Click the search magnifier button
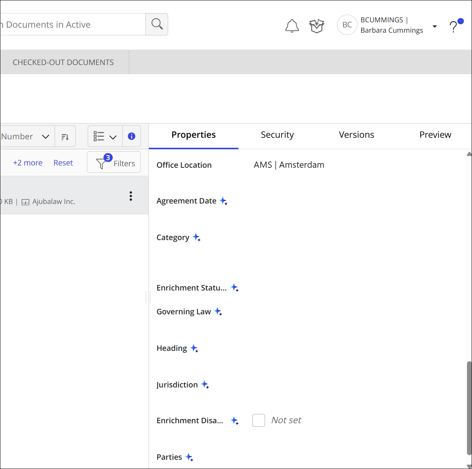This screenshot has height=469, width=472. click(x=157, y=24)
